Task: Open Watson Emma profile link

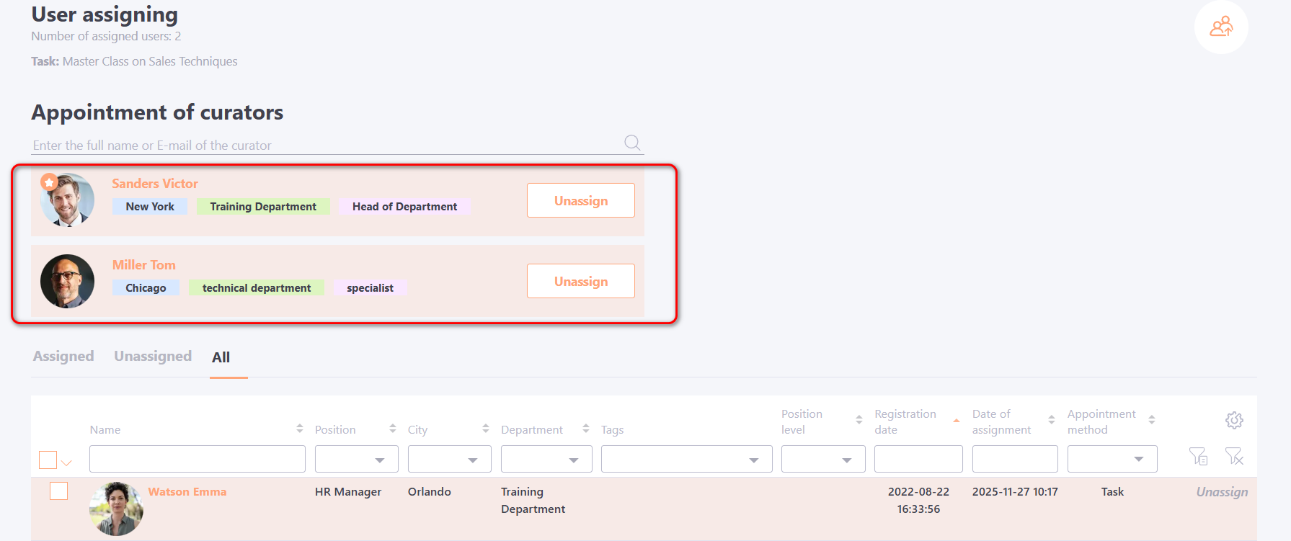Action: coord(187,491)
